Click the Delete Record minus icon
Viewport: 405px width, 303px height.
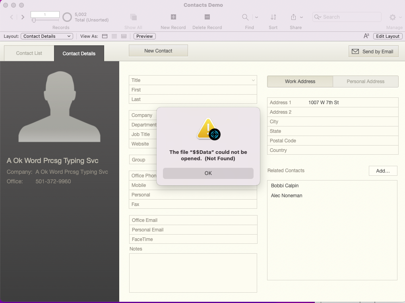(207, 17)
